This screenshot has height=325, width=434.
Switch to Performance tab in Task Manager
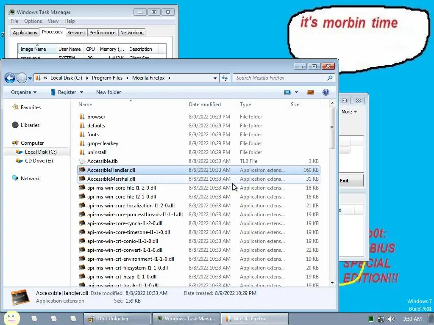(x=103, y=33)
